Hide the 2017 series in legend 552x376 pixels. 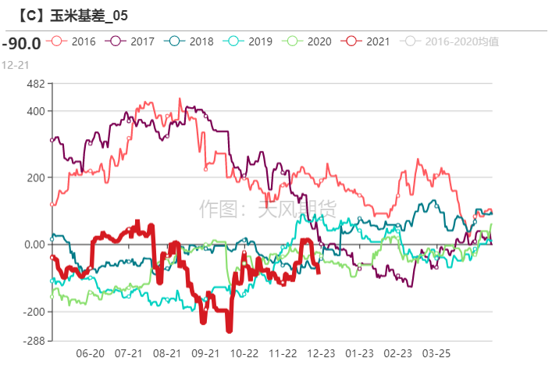coord(115,41)
